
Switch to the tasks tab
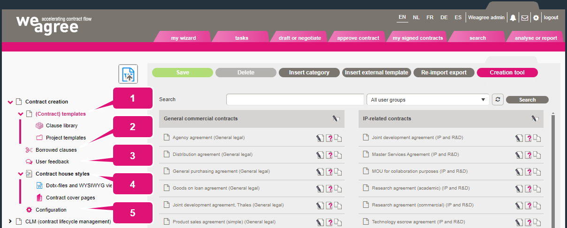[x=241, y=38]
